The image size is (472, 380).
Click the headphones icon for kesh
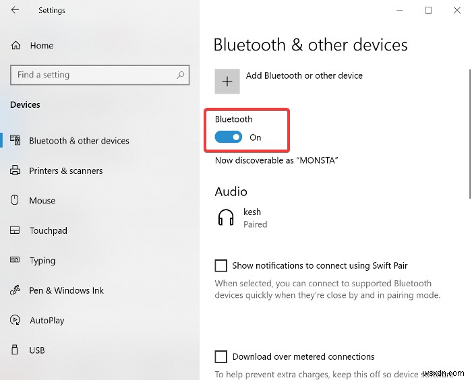tap(226, 218)
